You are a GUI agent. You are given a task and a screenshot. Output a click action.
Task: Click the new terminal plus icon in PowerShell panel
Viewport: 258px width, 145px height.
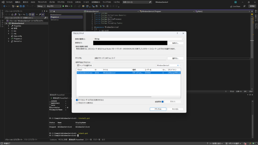click(51, 98)
